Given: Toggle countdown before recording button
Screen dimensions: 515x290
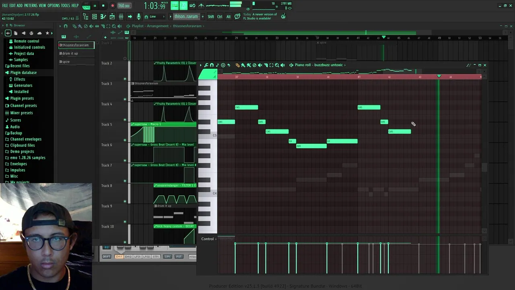Looking at the screenshot, I should [x=183, y=6].
